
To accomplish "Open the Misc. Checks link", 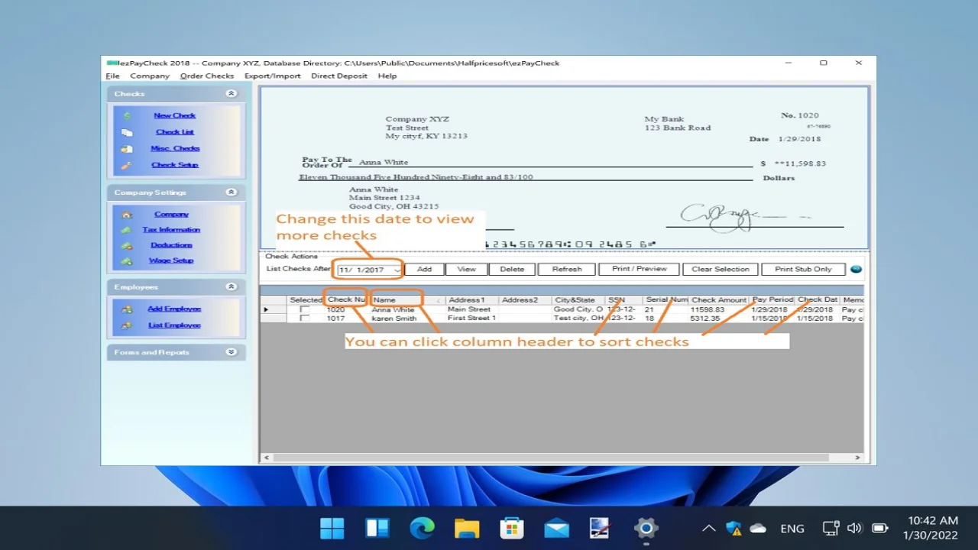I will pyautogui.click(x=175, y=148).
